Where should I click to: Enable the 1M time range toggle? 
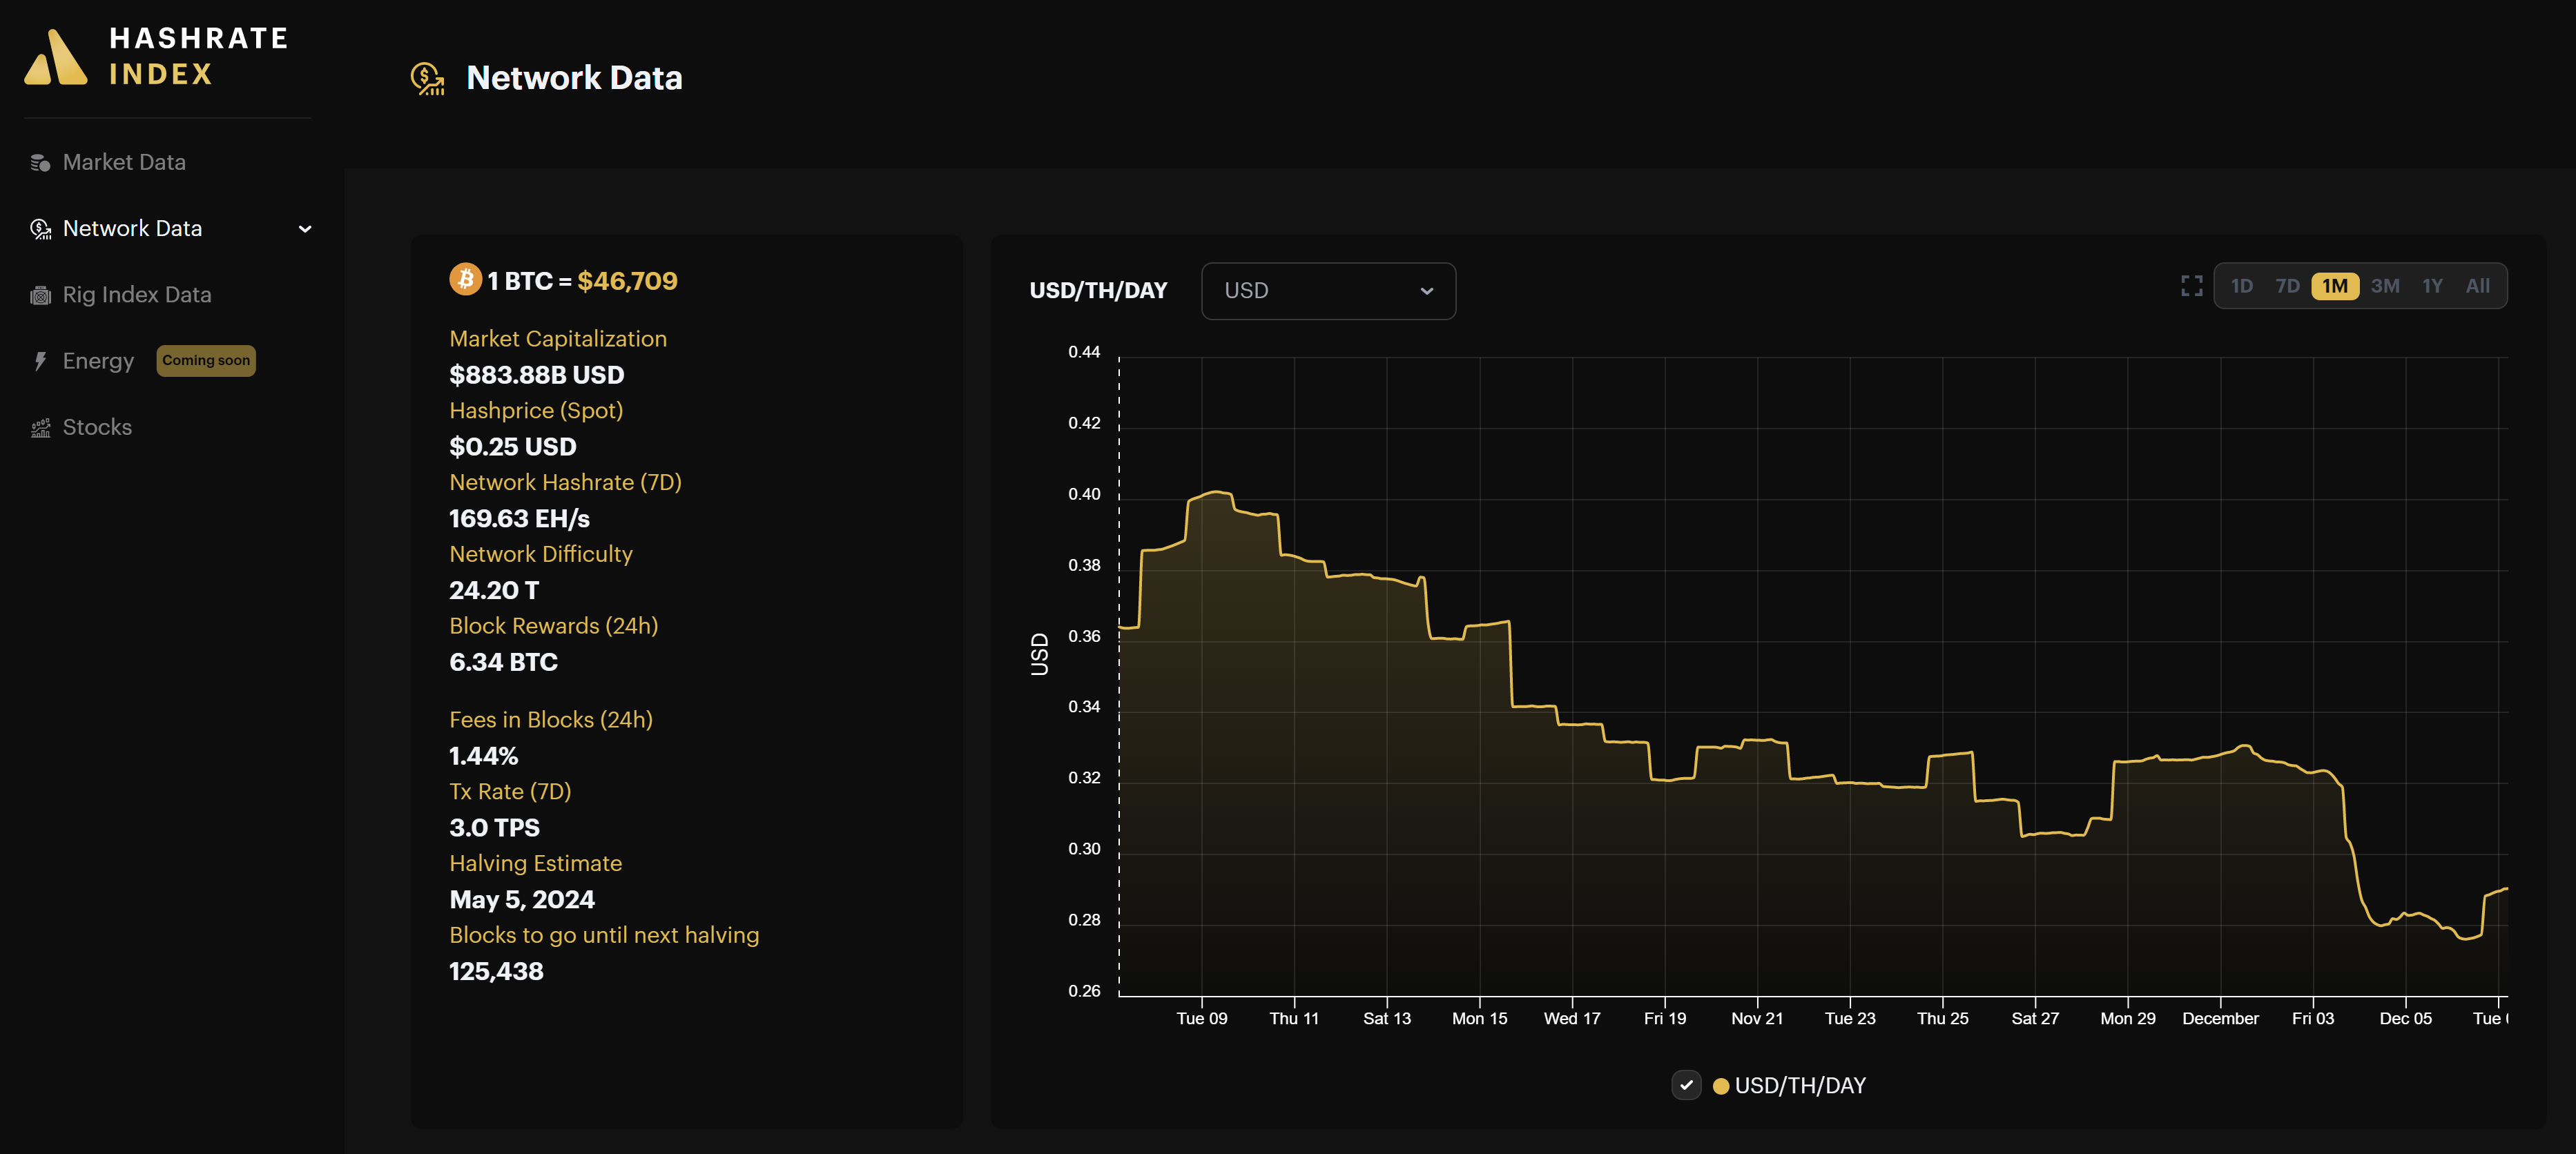click(x=2336, y=286)
